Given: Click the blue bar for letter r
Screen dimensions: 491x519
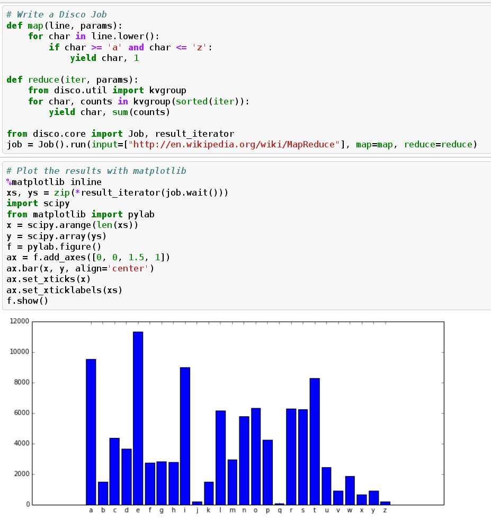Looking at the screenshot, I should 291,457.
